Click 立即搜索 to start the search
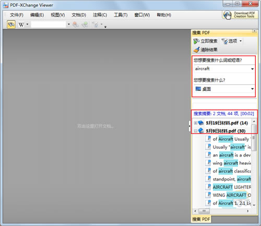261x226 pixels. tap(205, 41)
